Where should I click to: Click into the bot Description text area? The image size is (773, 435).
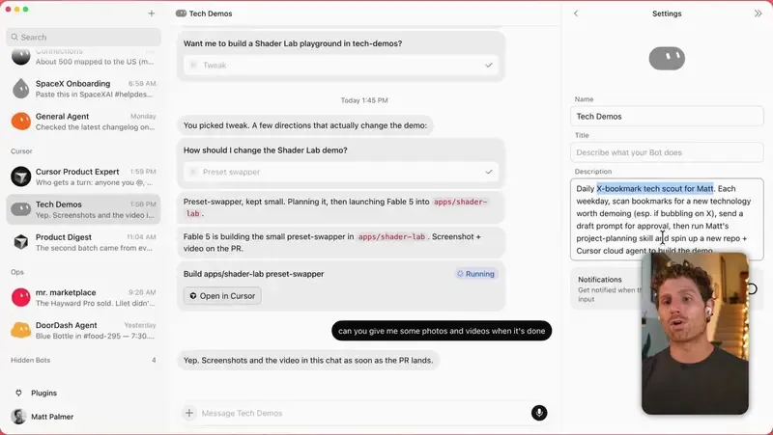(667, 219)
